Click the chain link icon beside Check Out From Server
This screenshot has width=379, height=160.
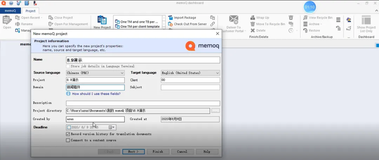pos(212,24)
